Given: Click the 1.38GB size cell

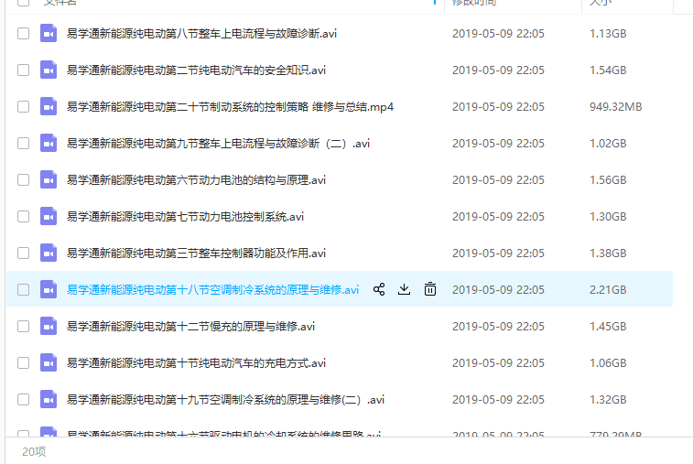Looking at the screenshot, I should 608,254.
